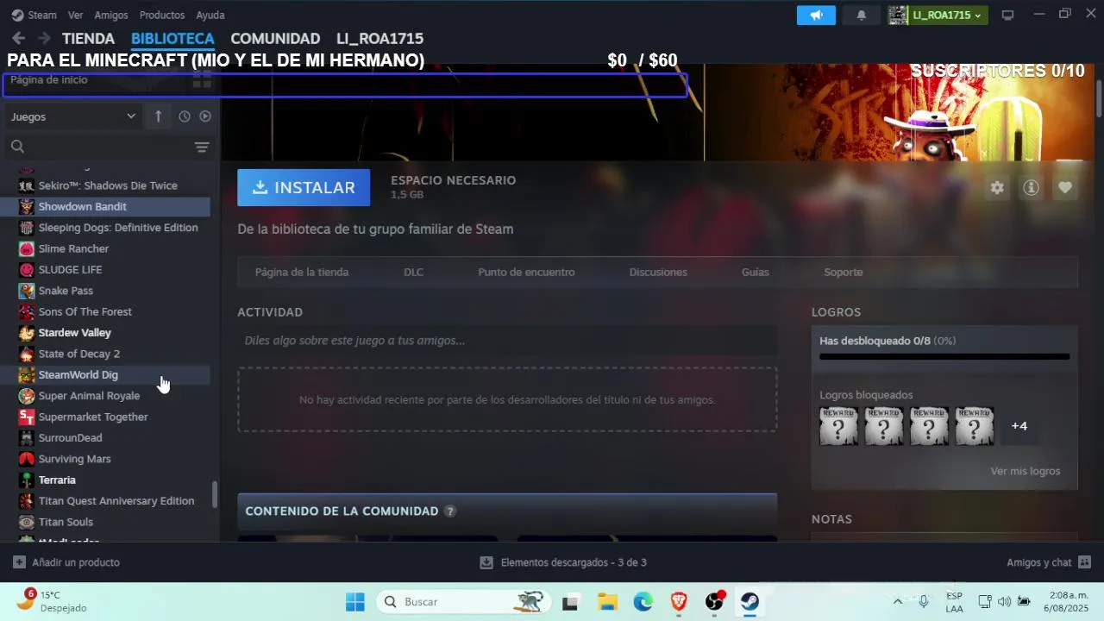Viewport: 1104px width, 621px height.
Task: Click the Steam taskbar icon
Action: click(x=750, y=602)
